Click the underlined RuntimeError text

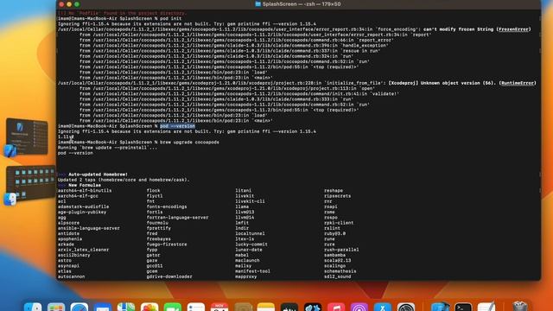pyautogui.click(x=518, y=83)
